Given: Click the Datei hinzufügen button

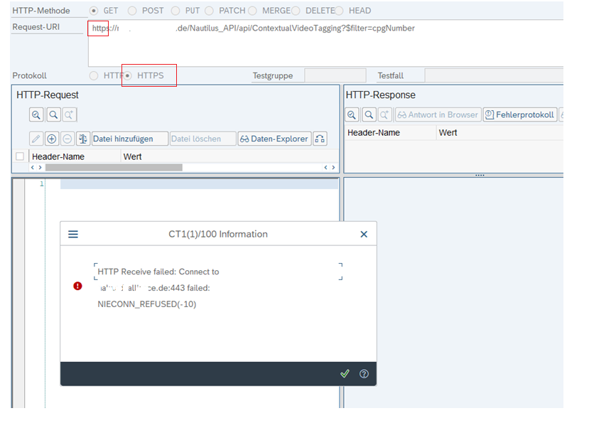Looking at the screenshot, I should (x=131, y=139).
